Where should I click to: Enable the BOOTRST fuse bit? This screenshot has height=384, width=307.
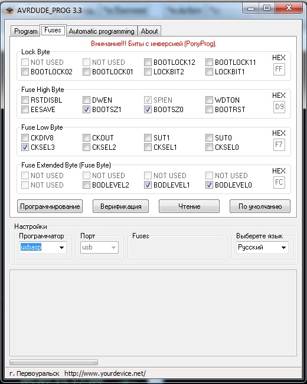(209, 110)
